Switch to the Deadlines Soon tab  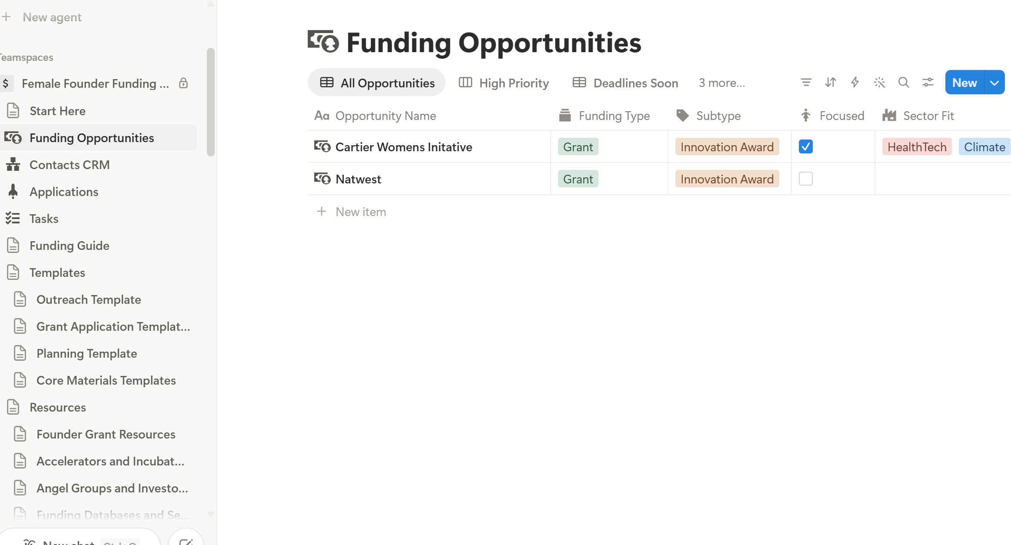click(x=625, y=83)
